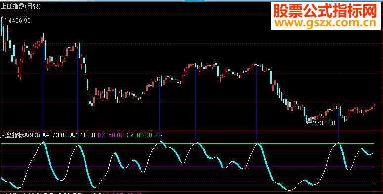
Task: Click the AZ: 18.00 indicator value
Action: tap(83, 135)
